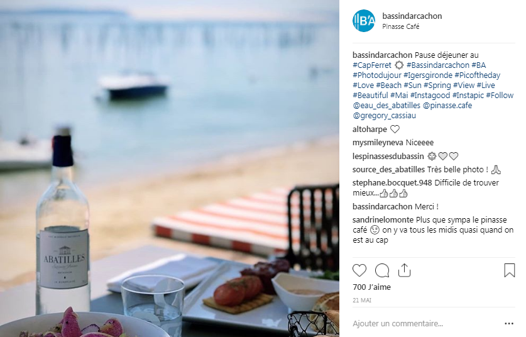Save the post with the bookmark icon
526x337 pixels.
[x=509, y=270]
